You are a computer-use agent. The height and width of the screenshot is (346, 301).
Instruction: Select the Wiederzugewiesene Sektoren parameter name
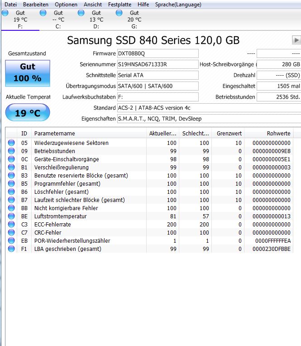pyautogui.click(x=72, y=143)
